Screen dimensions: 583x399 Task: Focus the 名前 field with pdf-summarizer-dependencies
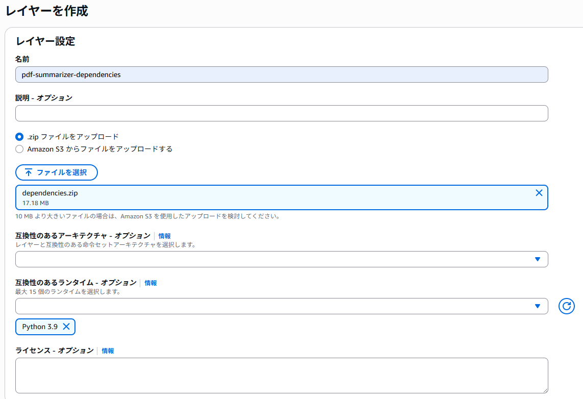(x=282, y=74)
